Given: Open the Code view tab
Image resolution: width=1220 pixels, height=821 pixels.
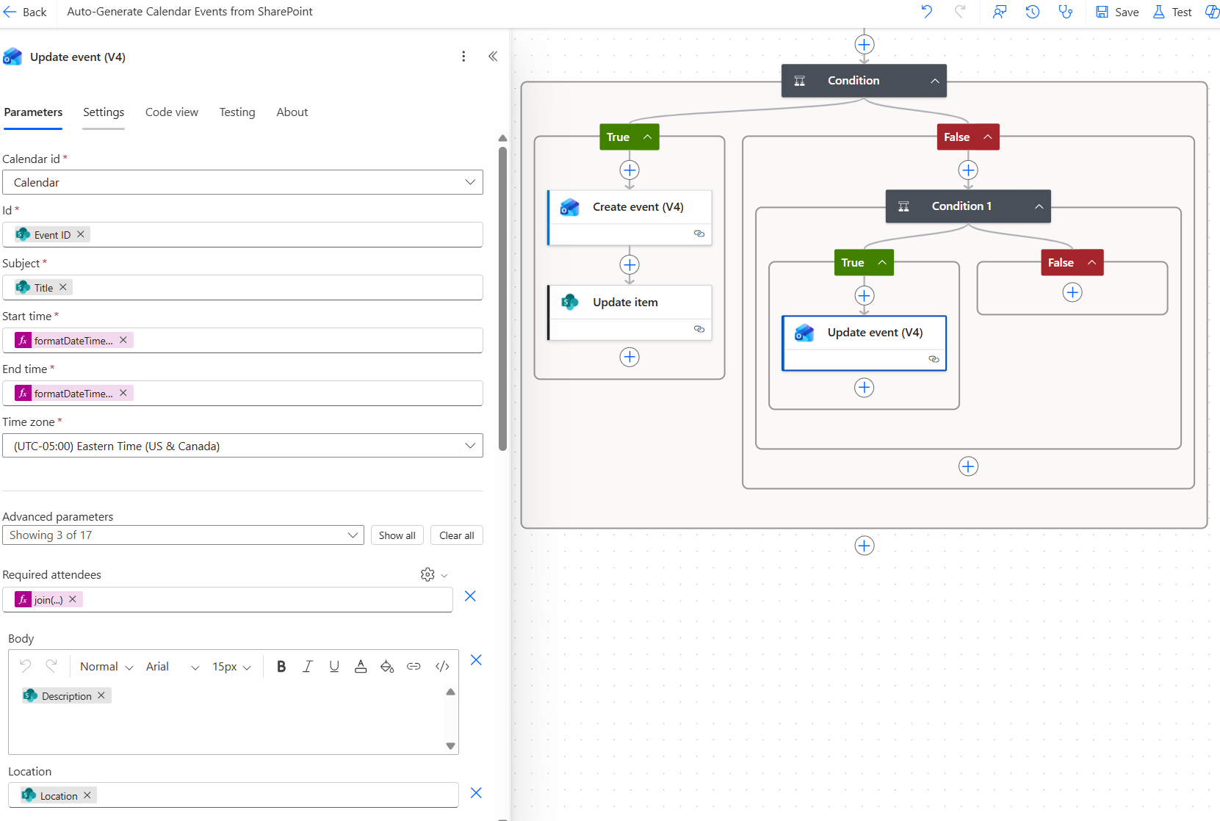Looking at the screenshot, I should coord(172,112).
